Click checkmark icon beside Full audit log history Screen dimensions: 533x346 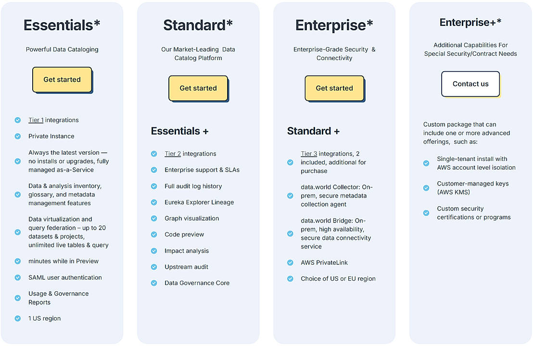point(154,186)
